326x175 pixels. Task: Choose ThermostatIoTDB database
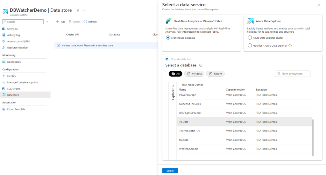tap(244, 131)
